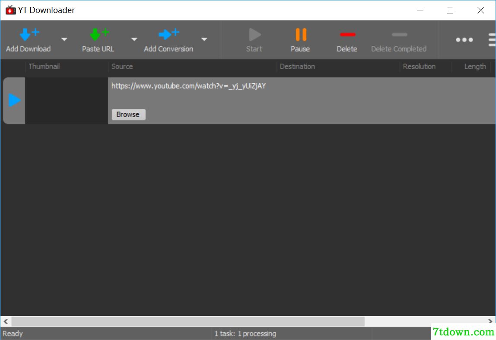Screen dimensions: 496x340
Task: Click the Add Conversion icon
Action: coord(169,35)
